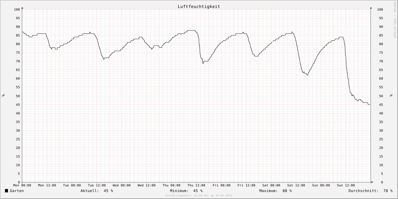The height and width of the screenshot is (199, 398).
Task: Click the 100 label on the left y-axis
Action: 17,9
